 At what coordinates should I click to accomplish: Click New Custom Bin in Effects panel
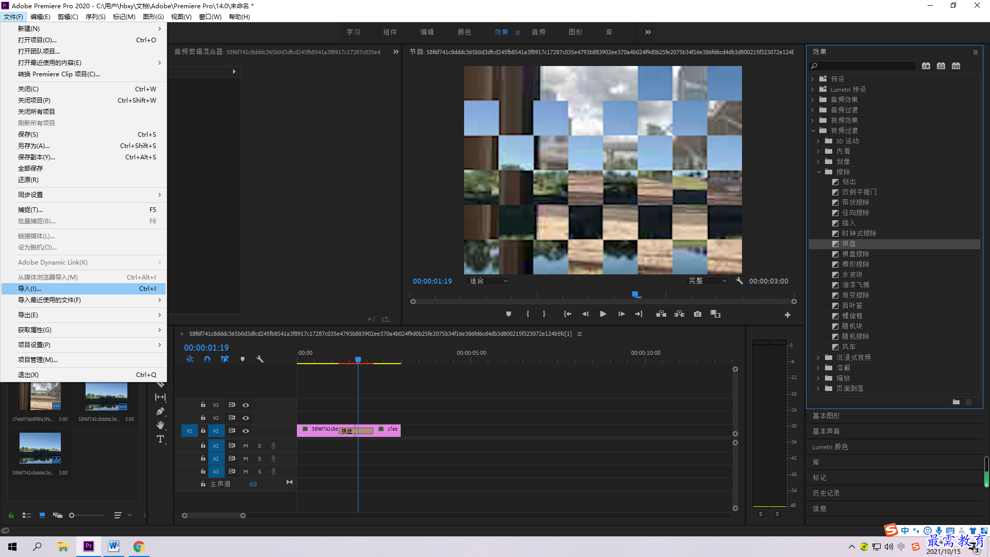coord(956,402)
